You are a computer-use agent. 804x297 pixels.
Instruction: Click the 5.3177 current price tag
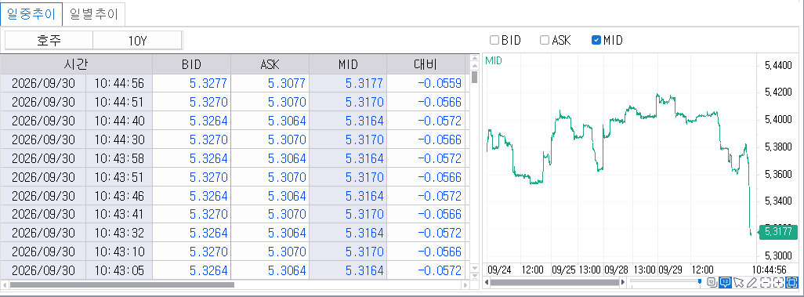tap(777, 232)
